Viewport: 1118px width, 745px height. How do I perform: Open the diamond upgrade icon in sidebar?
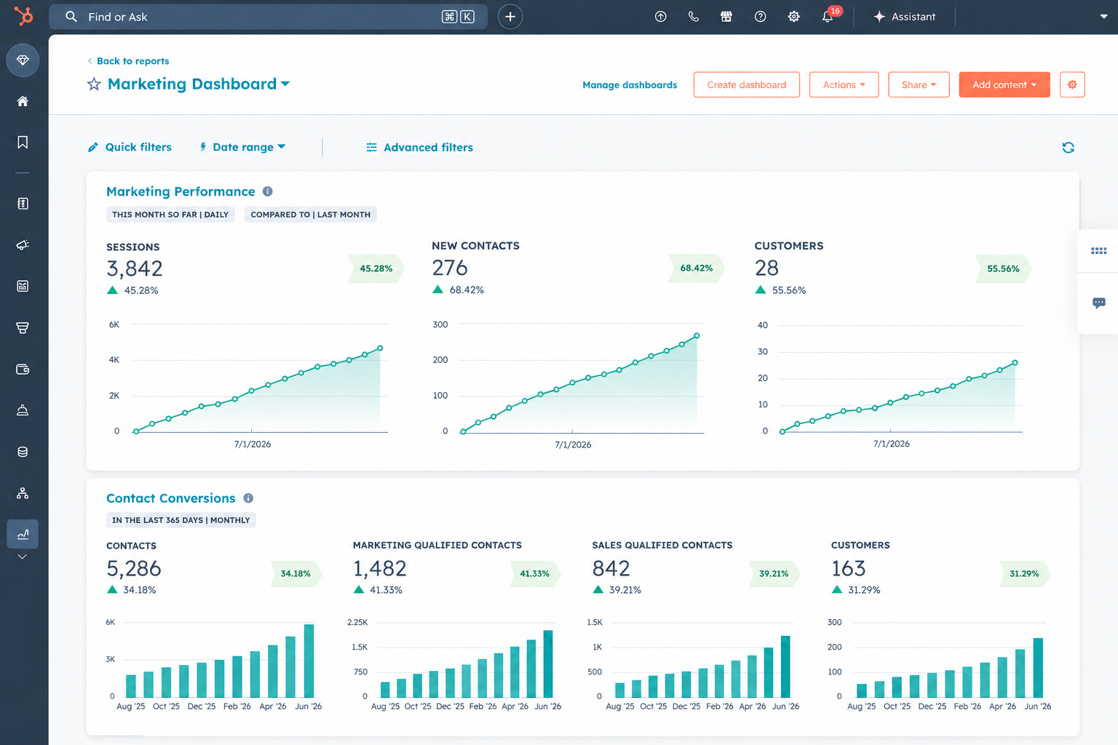click(x=23, y=60)
